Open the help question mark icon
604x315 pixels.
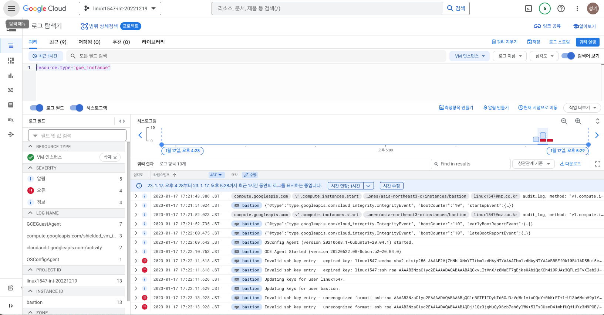[561, 8]
